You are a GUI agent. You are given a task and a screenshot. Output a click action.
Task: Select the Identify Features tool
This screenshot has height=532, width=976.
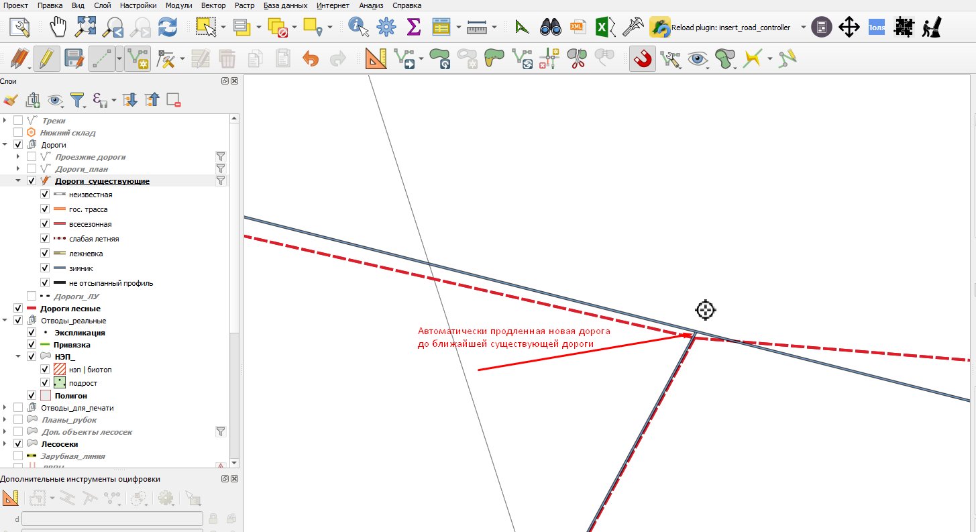(x=358, y=28)
